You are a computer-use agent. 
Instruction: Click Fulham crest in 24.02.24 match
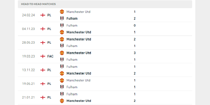[62, 19]
